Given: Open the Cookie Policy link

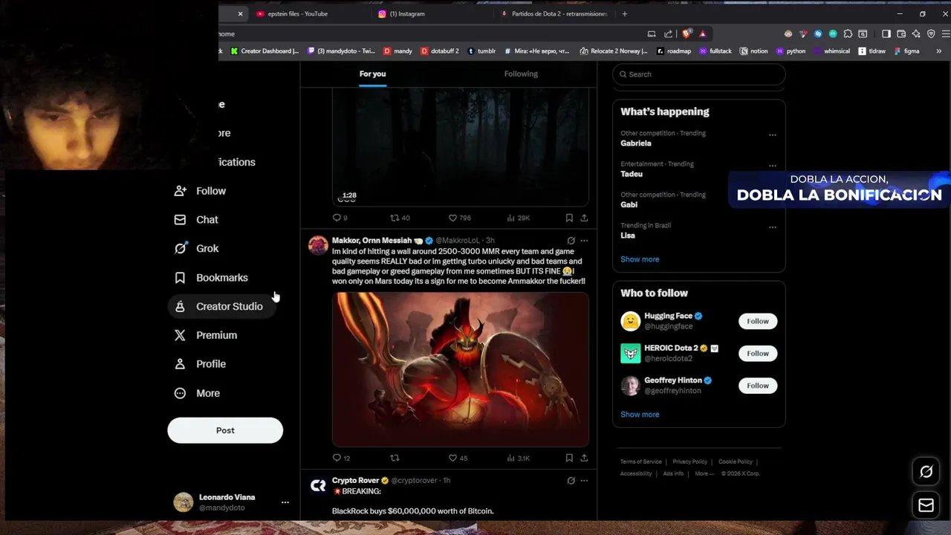Looking at the screenshot, I should pos(736,461).
